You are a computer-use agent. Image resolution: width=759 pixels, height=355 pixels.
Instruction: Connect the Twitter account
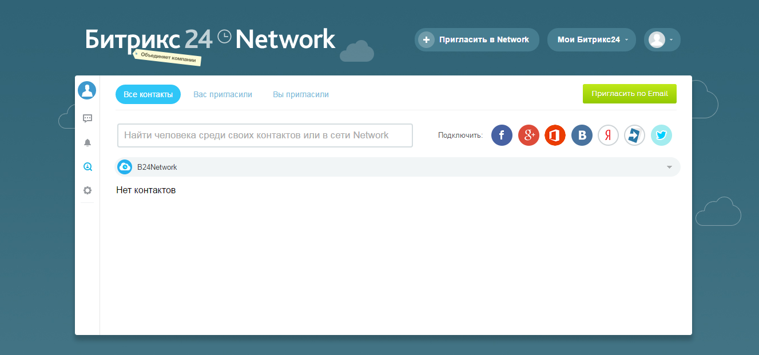[x=661, y=135]
